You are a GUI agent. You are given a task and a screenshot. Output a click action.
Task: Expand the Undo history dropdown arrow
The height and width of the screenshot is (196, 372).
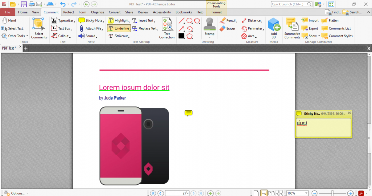68,4
